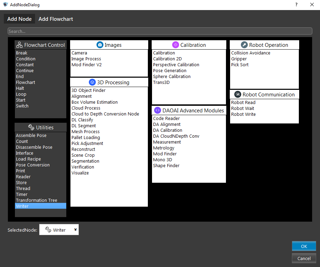The image size is (320, 267).
Task: Select the Calibration 2D node
Action: (167, 59)
